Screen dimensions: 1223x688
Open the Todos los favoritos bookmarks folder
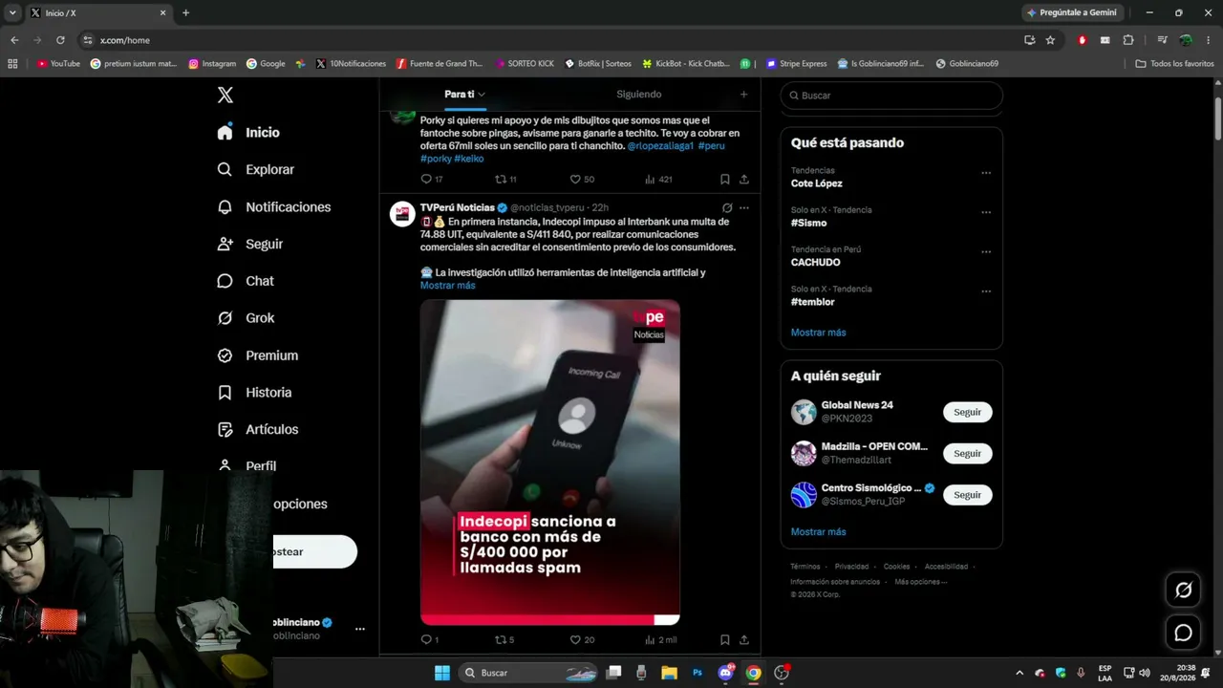(x=1174, y=64)
